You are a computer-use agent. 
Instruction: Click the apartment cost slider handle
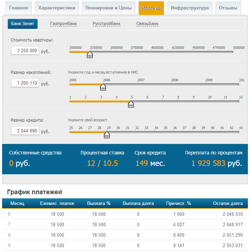click(90, 54)
